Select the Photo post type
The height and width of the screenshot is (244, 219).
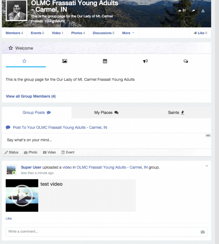point(31,152)
